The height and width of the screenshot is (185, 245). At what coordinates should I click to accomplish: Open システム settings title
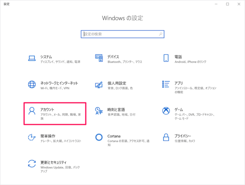pos(46,57)
